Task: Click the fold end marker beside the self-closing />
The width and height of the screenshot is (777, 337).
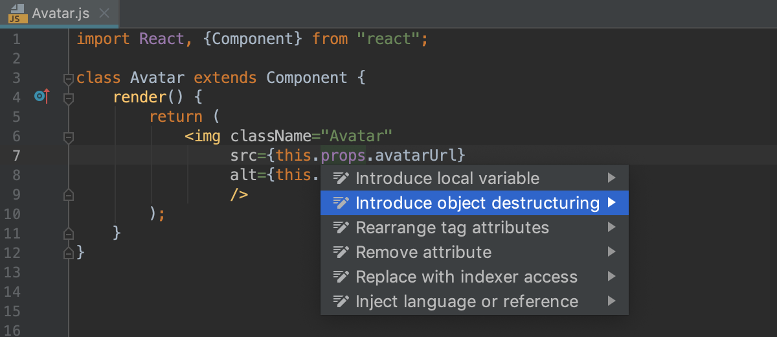Action: point(68,194)
